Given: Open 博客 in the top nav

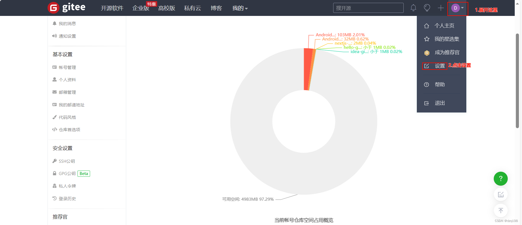Looking at the screenshot, I should (x=216, y=8).
